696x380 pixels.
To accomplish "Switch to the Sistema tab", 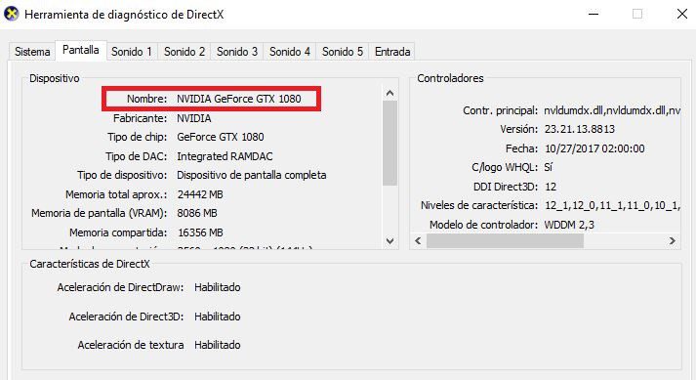I will coord(32,52).
